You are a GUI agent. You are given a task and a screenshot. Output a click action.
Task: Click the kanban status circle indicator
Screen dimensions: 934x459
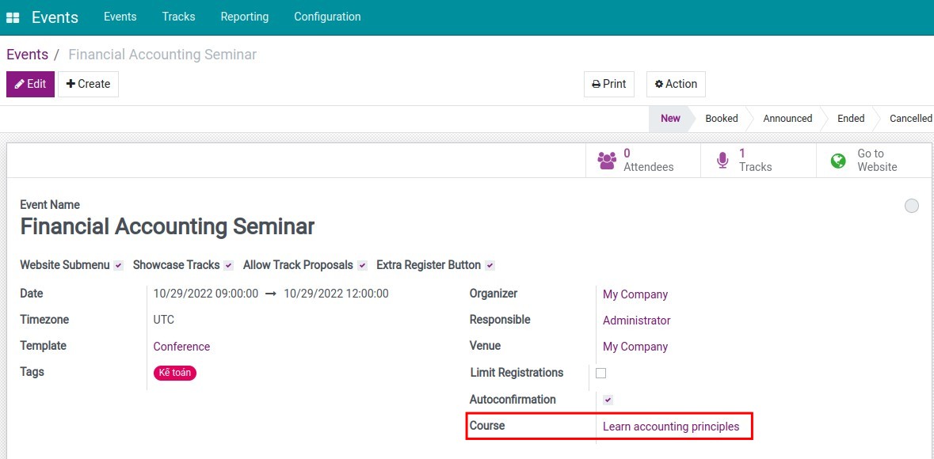912,206
